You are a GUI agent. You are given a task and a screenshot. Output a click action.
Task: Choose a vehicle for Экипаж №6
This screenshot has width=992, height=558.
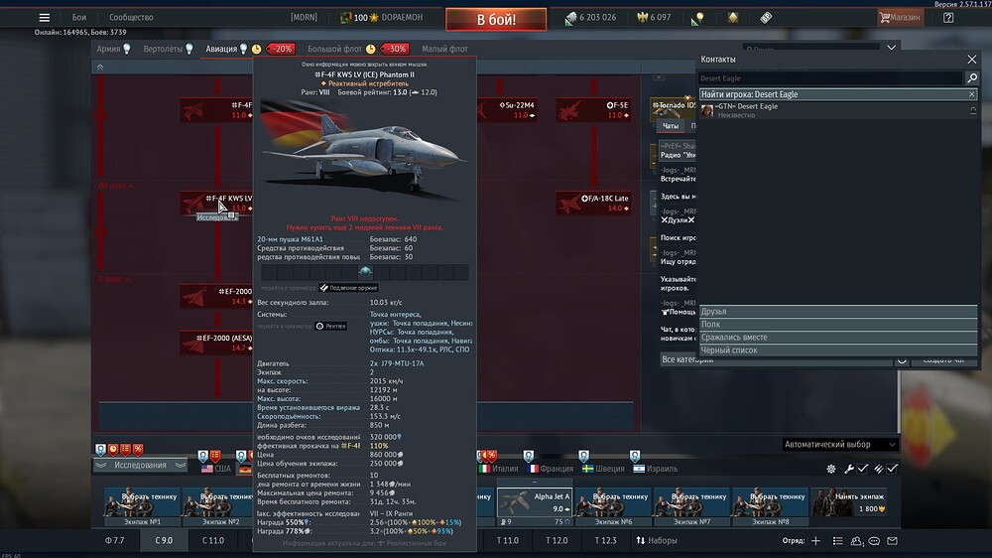(x=613, y=506)
